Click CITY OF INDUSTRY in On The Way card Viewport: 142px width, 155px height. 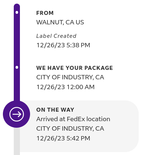pyautogui.click(x=70, y=128)
